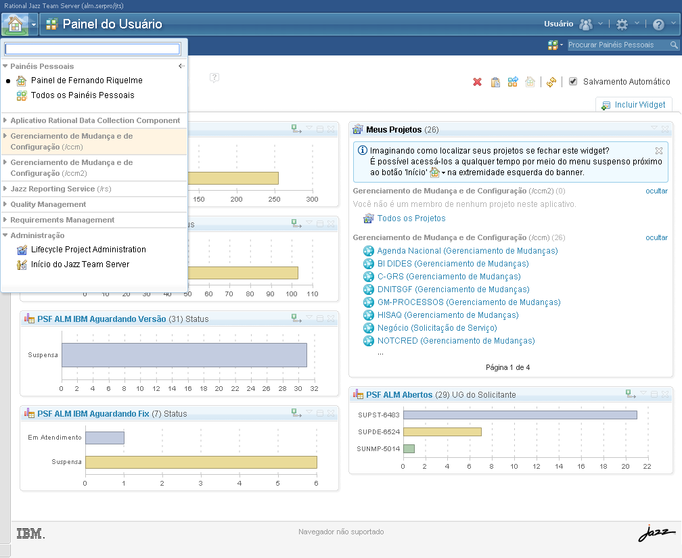Viewport: 682px width, 558px height.
Task: Click the PSF ALM Abertos widget title
Action: tap(399, 395)
